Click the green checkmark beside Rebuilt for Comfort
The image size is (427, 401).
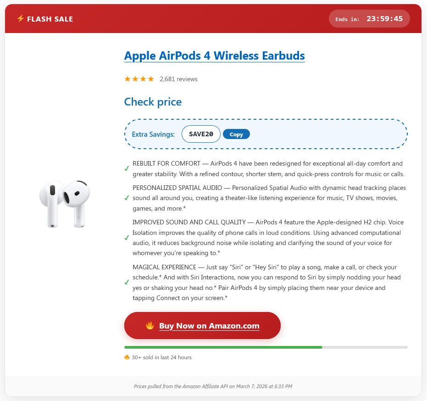tap(127, 169)
